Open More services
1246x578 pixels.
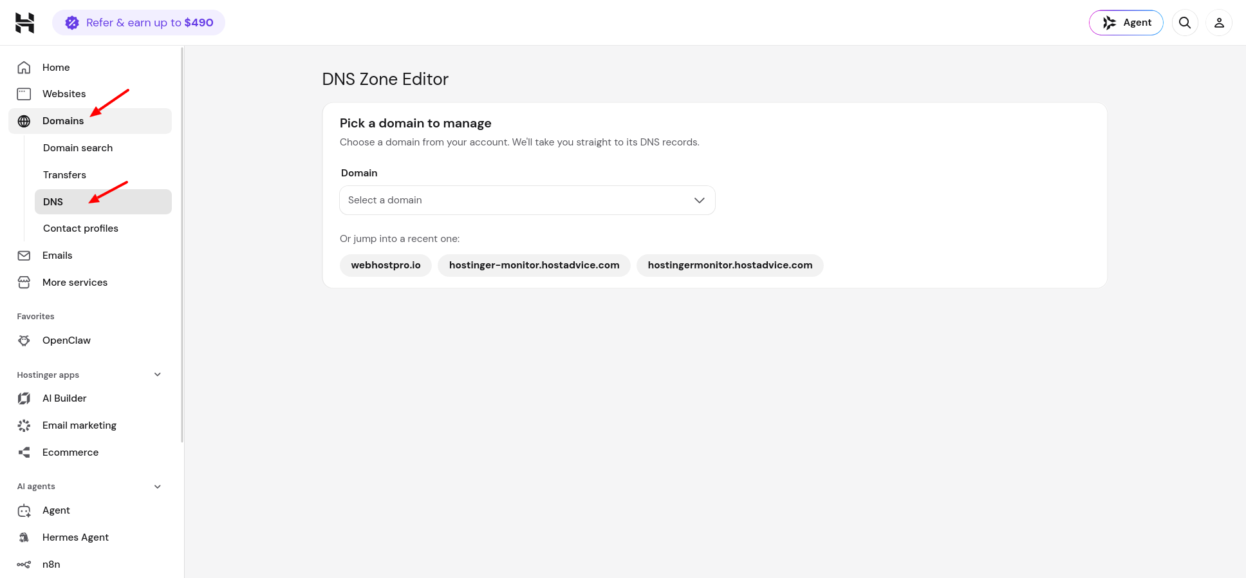click(x=90, y=283)
